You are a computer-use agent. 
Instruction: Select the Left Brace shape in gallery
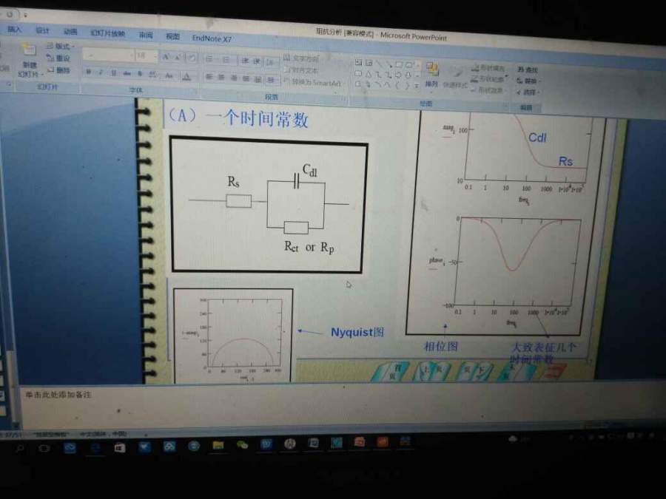point(398,86)
